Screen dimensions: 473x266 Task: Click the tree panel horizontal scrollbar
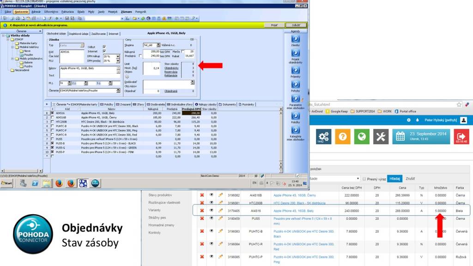point(21,171)
